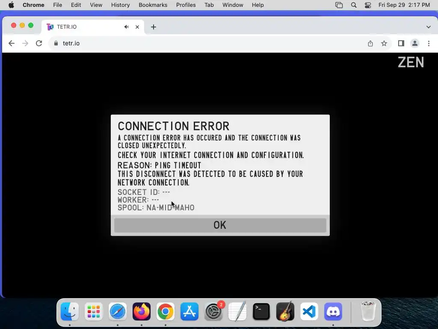The image size is (438, 329).
Task: Open the Chrome application menu
Action: pyautogui.click(x=33, y=5)
